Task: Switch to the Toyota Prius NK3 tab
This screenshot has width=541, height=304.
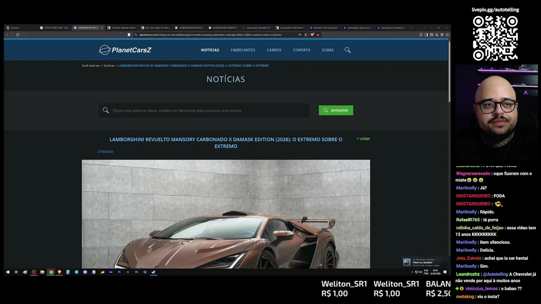Action: [54, 28]
